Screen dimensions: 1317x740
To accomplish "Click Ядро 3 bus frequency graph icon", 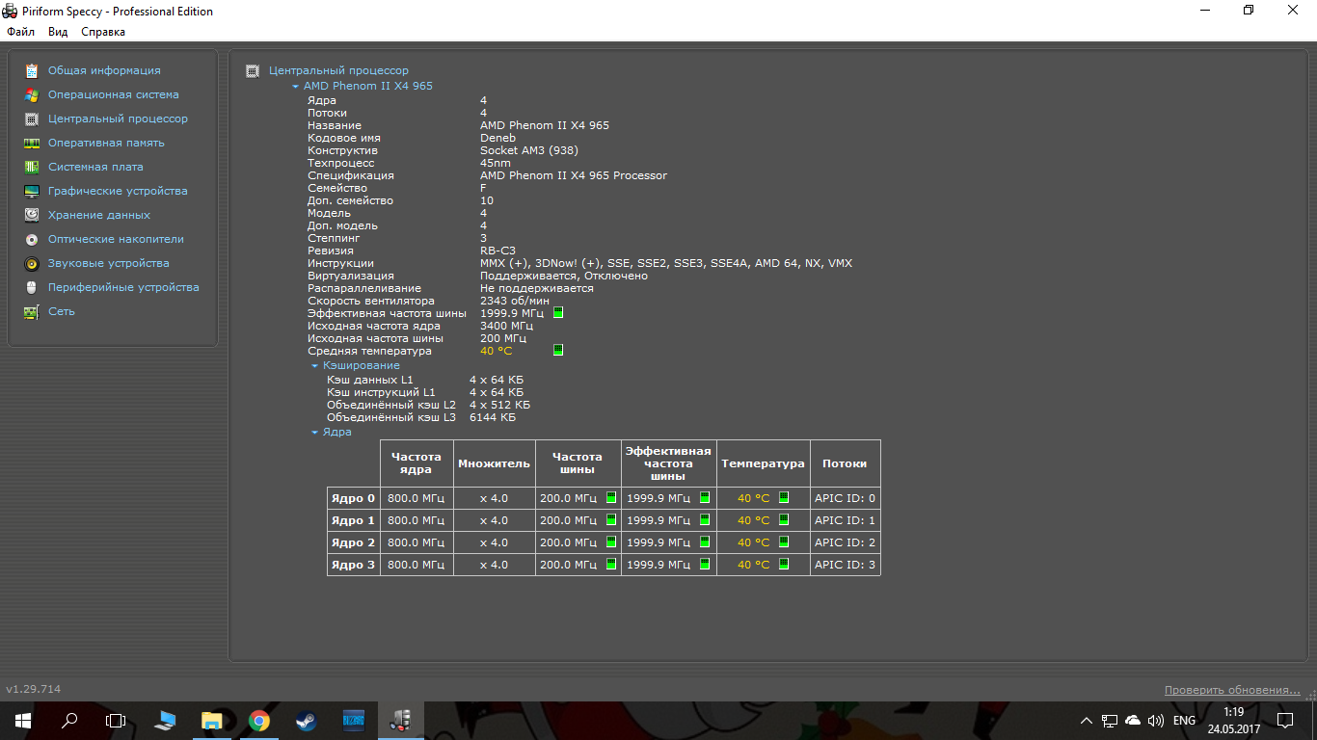I will [611, 565].
